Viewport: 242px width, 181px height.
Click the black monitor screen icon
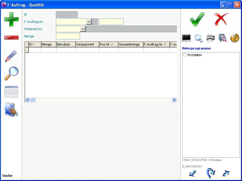[186, 38]
